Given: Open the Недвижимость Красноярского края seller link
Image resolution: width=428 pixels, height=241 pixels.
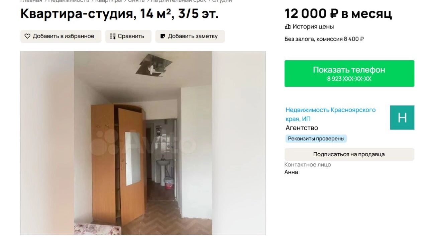Looking at the screenshot, I should click(330, 114).
